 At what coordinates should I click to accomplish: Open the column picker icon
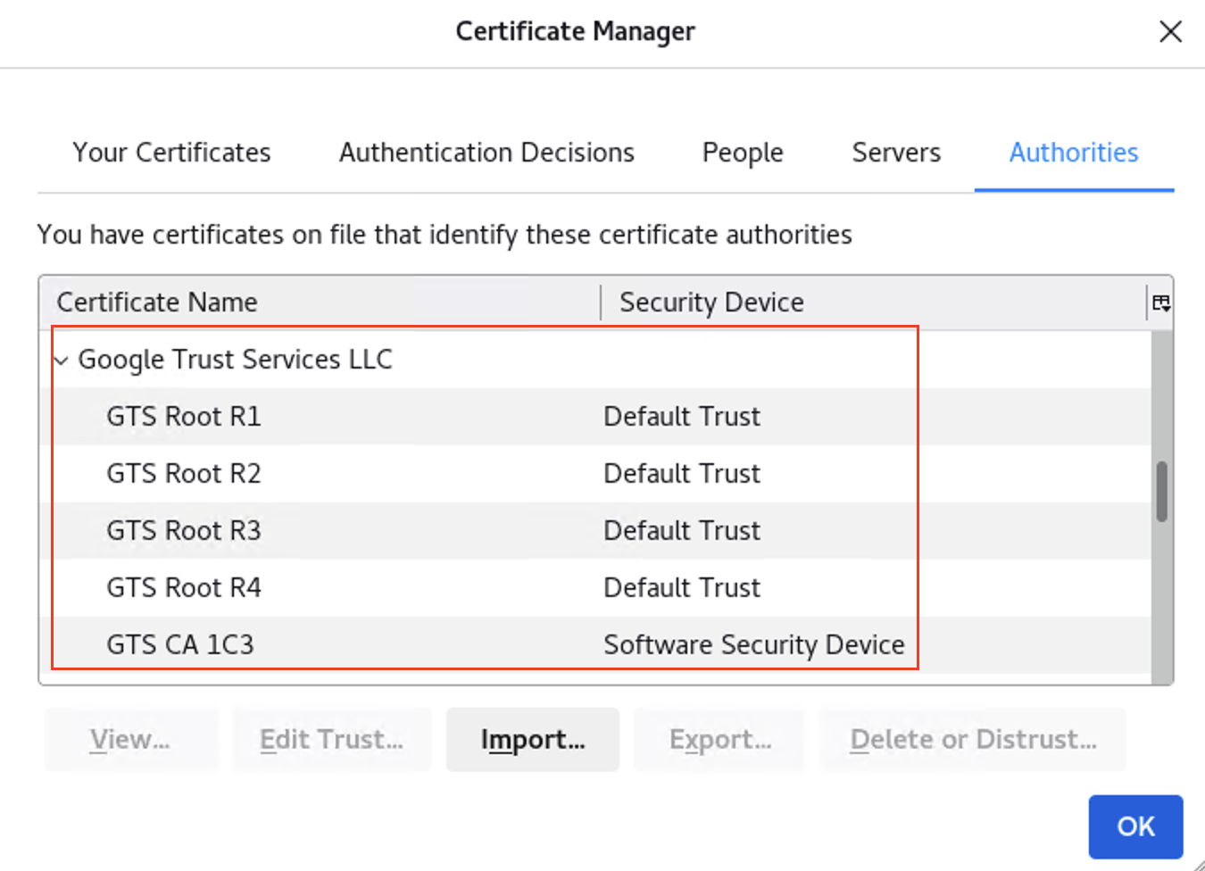[x=1160, y=303]
